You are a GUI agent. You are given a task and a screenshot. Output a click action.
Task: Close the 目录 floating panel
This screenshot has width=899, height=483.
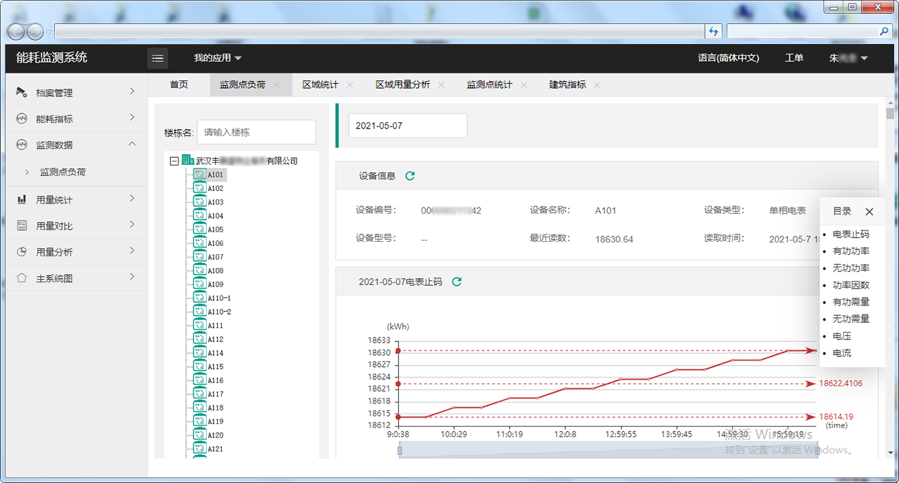click(x=869, y=212)
